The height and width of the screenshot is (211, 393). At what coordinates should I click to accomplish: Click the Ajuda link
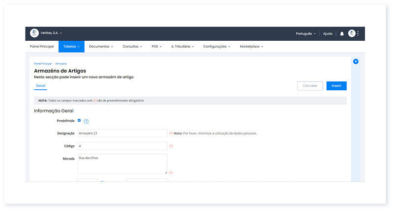(x=327, y=34)
